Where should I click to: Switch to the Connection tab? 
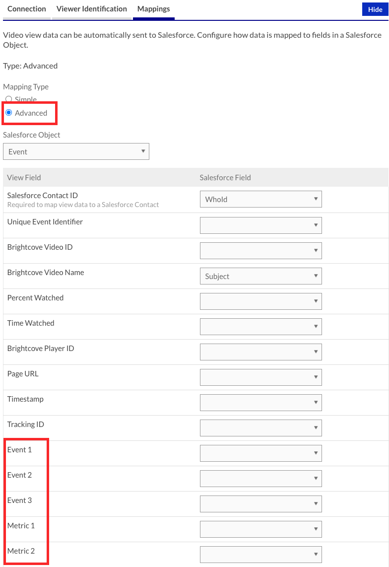[27, 8]
